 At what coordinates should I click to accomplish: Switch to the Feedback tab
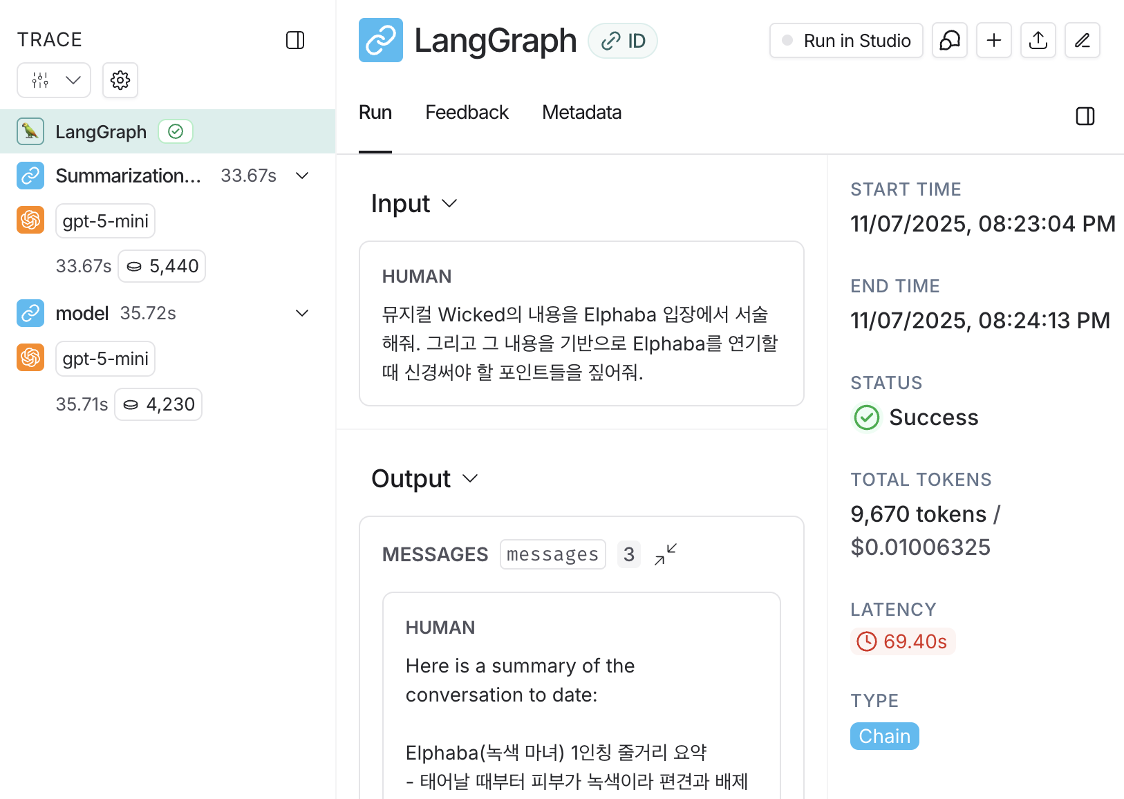coord(467,113)
